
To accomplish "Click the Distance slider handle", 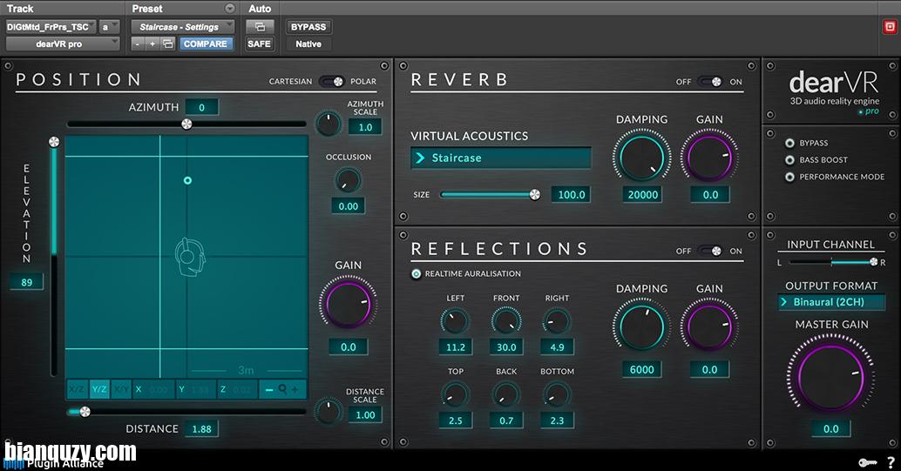I will 85,411.
